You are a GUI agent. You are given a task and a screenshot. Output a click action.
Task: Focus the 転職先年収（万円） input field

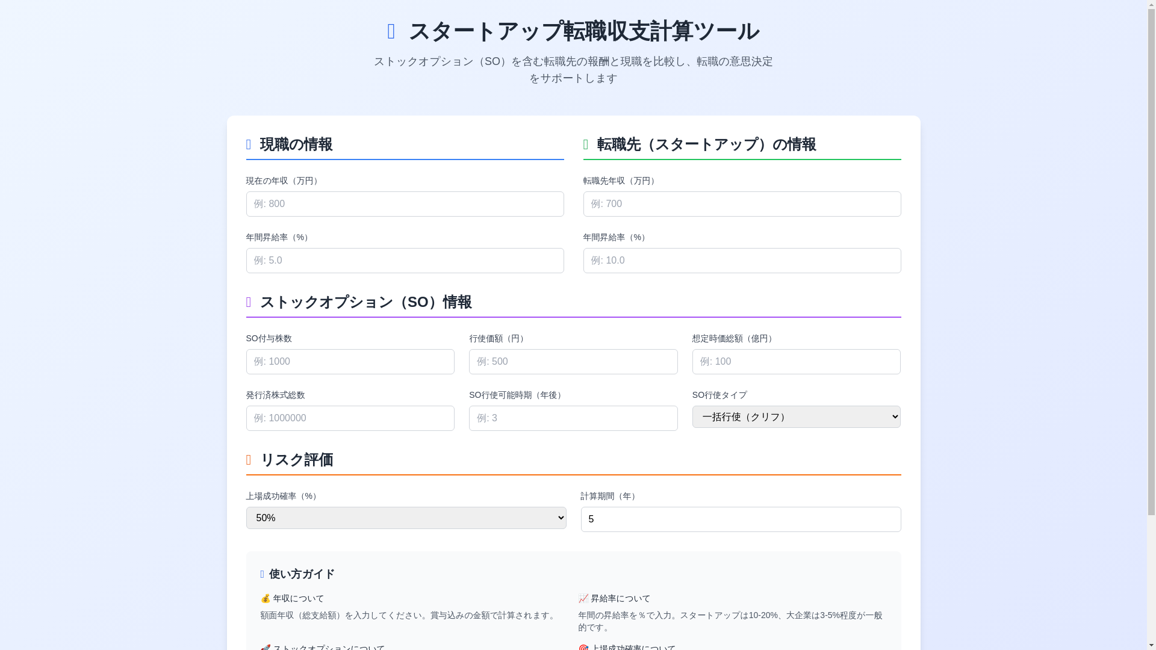tap(742, 204)
